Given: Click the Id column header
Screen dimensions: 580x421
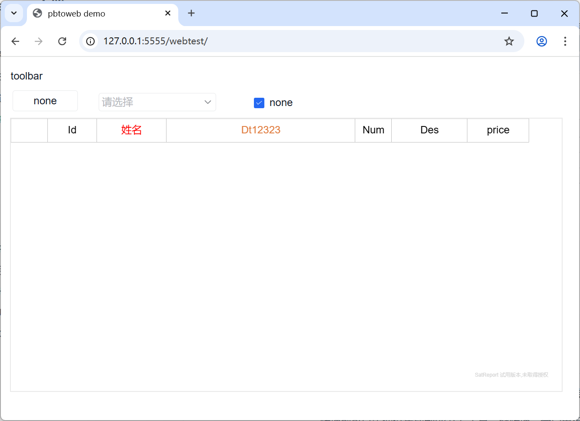Looking at the screenshot, I should pos(72,130).
